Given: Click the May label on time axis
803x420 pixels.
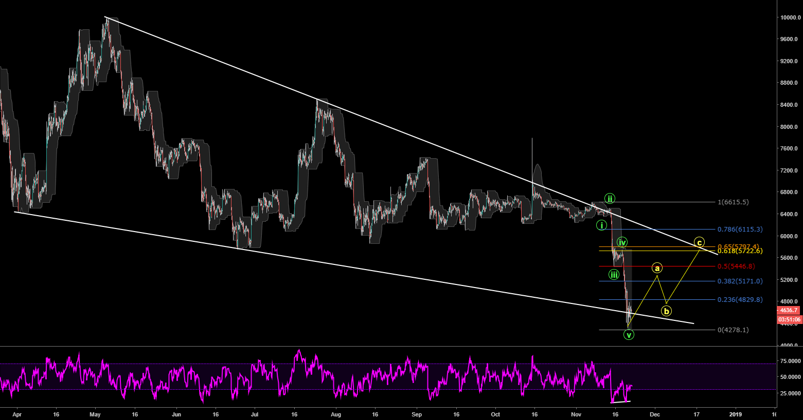Looking at the screenshot, I should point(95,413).
